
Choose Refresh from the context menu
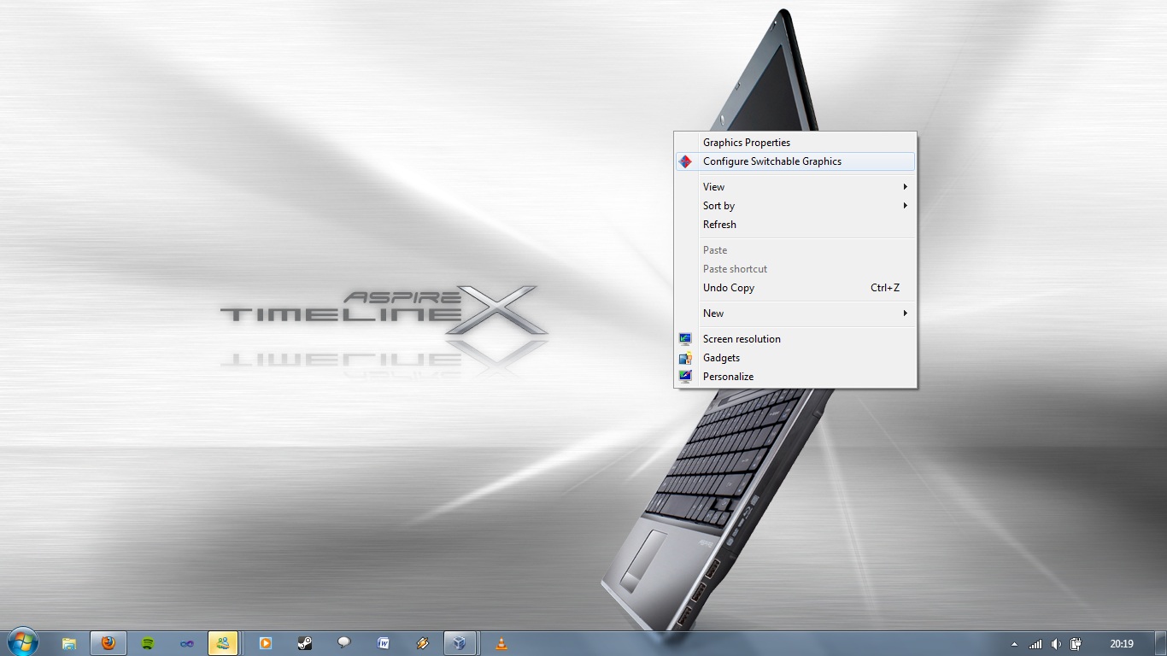pyautogui.click(x=795, y=225)
